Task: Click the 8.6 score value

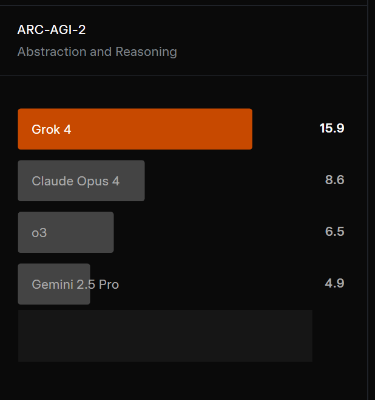Action: [x=334, y=180]
